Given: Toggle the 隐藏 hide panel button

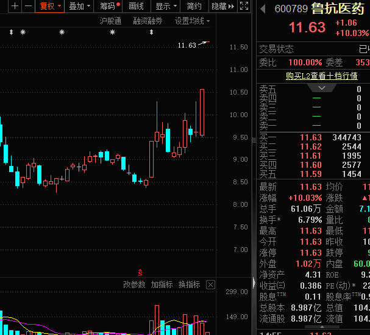Looking at the screenshot, I should (222, 6).
